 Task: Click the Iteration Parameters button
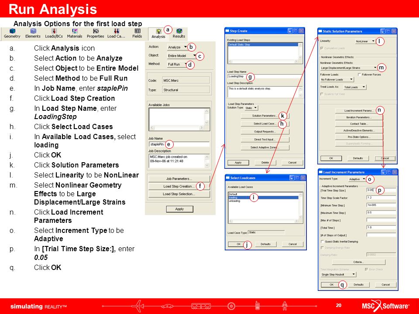click(359, 117)
